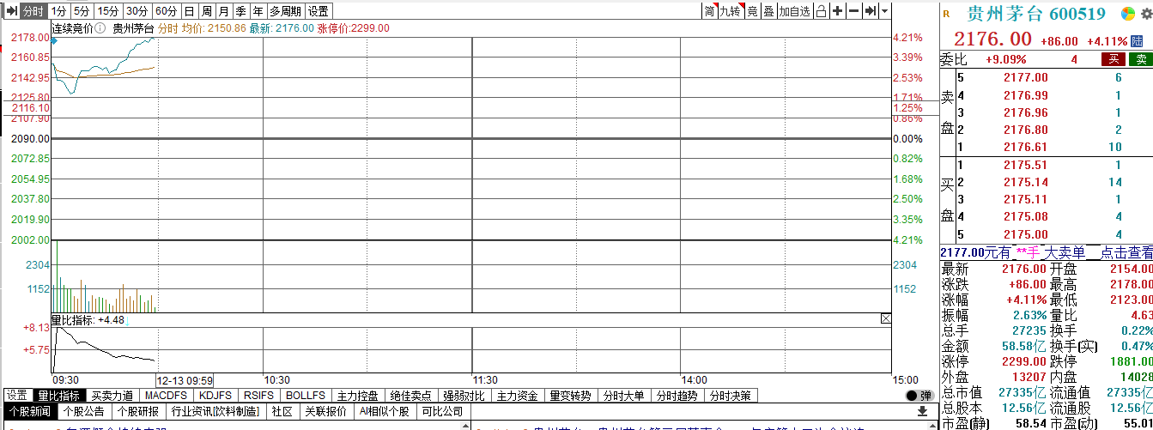1153x430 pixels.
Task: Open the 个股公告 tab
Action: (x=83, y=412)
